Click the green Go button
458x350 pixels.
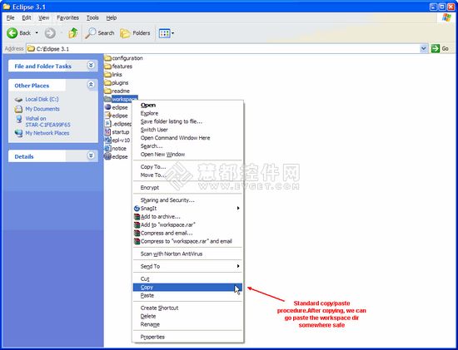coord(440,49)
